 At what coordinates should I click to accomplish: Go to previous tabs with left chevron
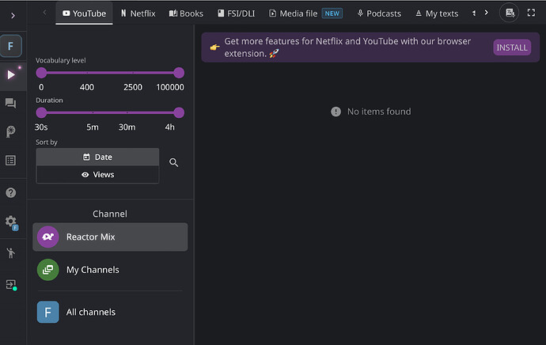(x=44, y=13)
